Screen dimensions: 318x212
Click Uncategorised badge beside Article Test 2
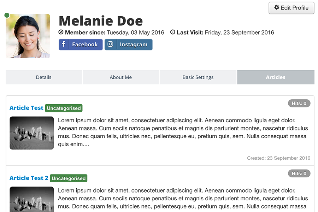[x=69, y=178]
